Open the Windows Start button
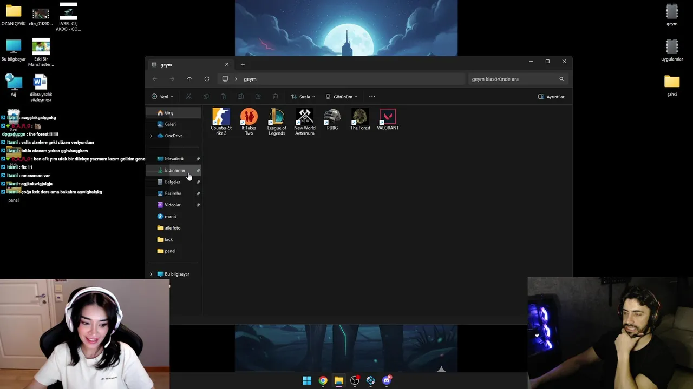 click(307, 380)
